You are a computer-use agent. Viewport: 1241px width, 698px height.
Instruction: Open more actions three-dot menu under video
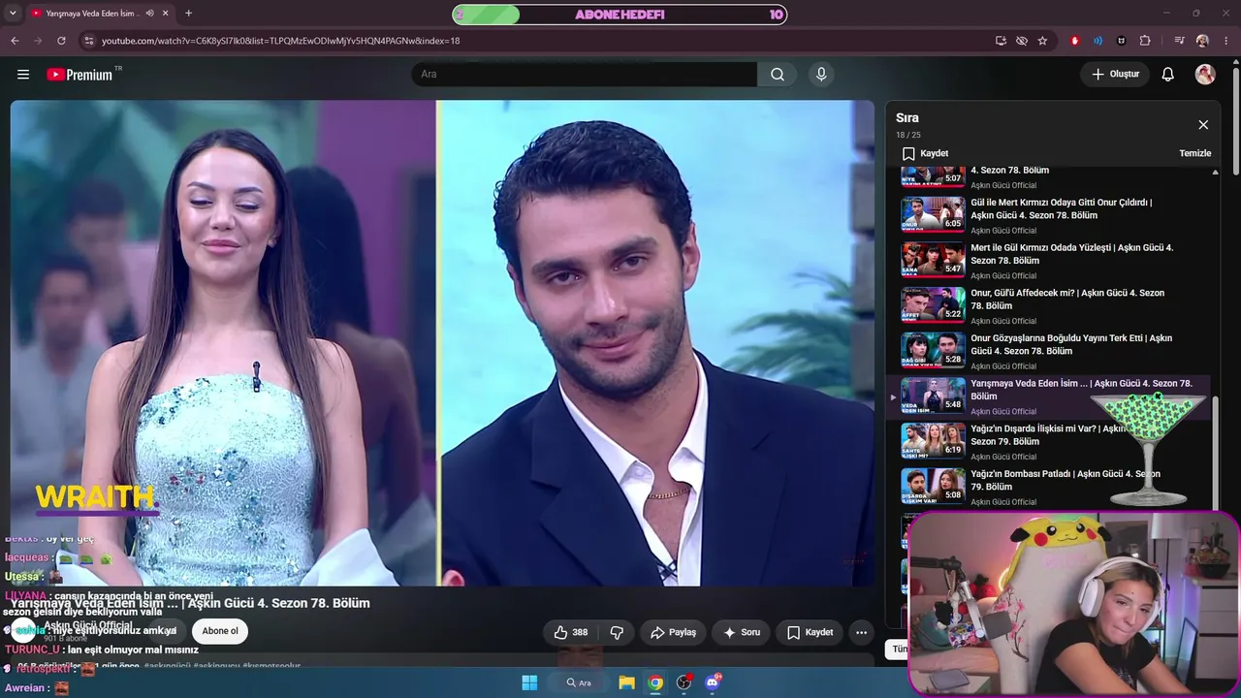pos(861,632)
